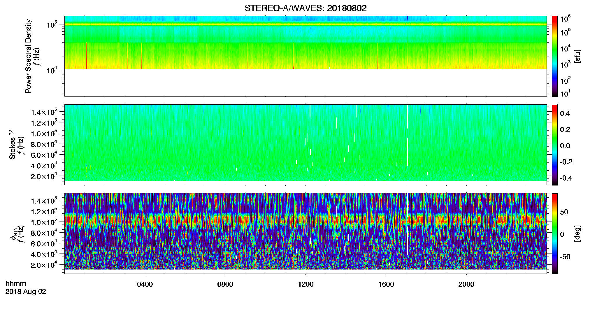Screen dimensions: 611x314
Task: Click the Stokes V axis title
Action: click(13, 148)
